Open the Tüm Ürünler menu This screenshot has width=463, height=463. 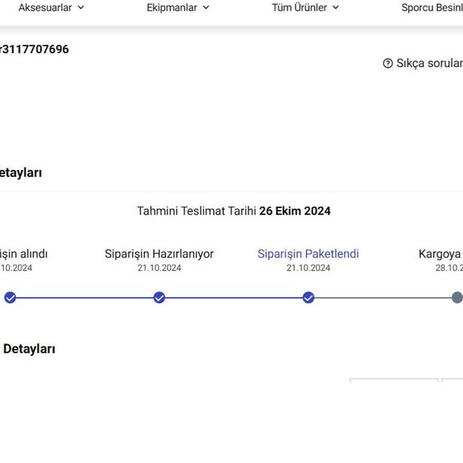pos(300,8)
